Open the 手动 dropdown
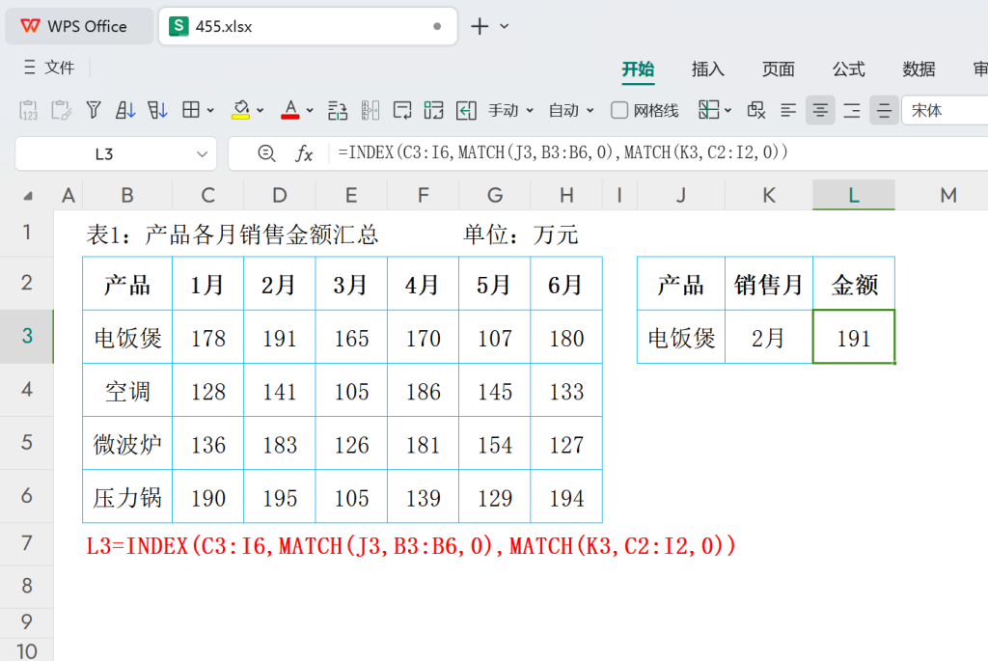Image resolution: width=988 pixels, height=661 pixels. coord(511,111)
